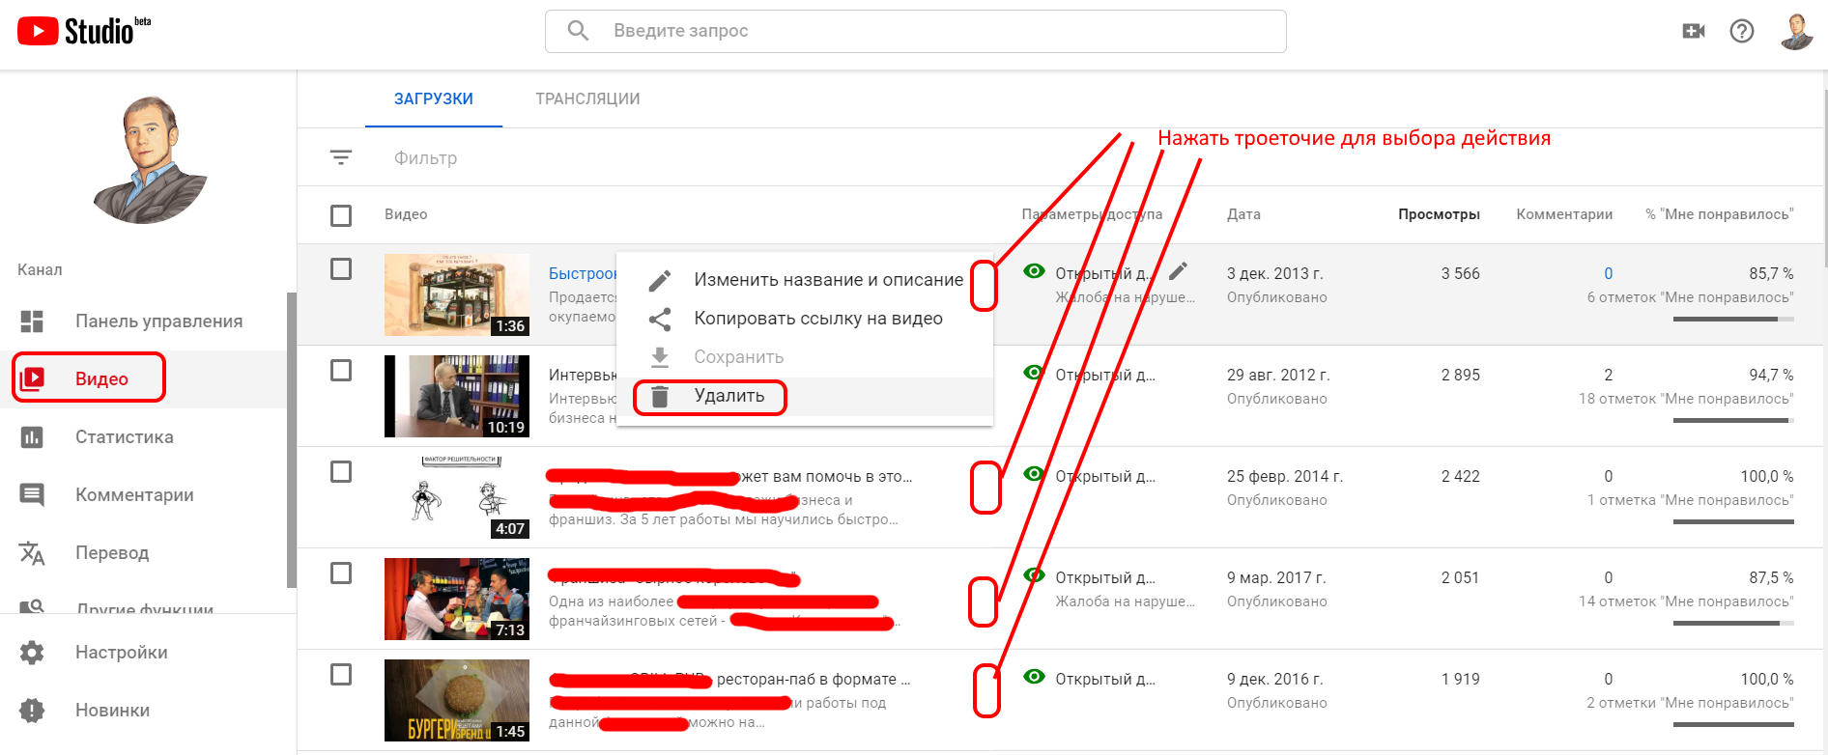Screen dimensions: 1828x755
Task: Click the Настройки gear icon
Action: point(32,653)
